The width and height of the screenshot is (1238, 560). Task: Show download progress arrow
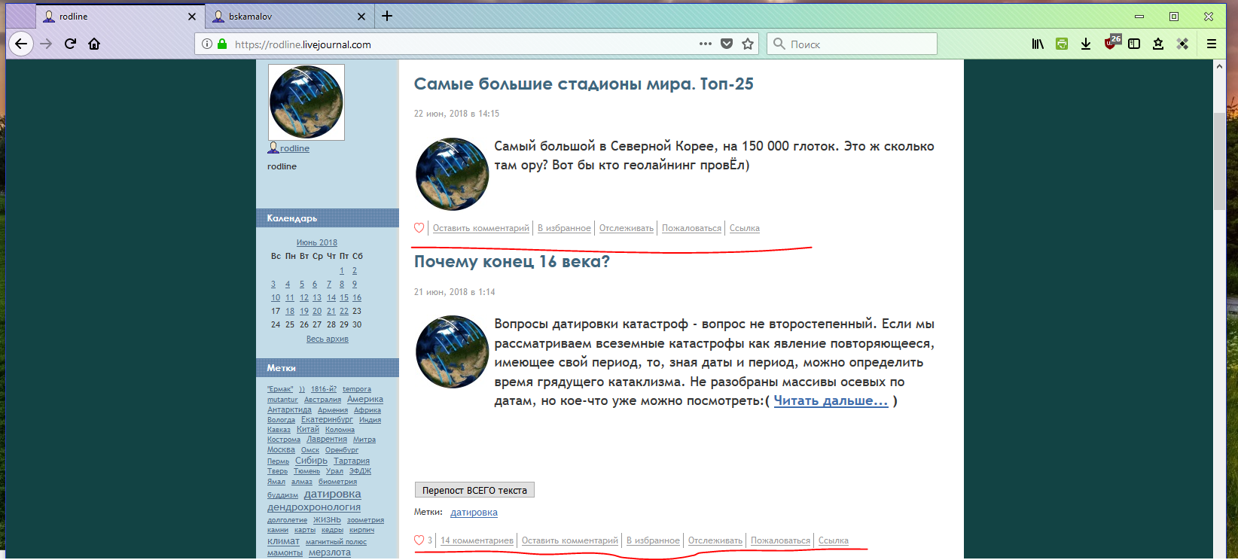pos(1086,44)
